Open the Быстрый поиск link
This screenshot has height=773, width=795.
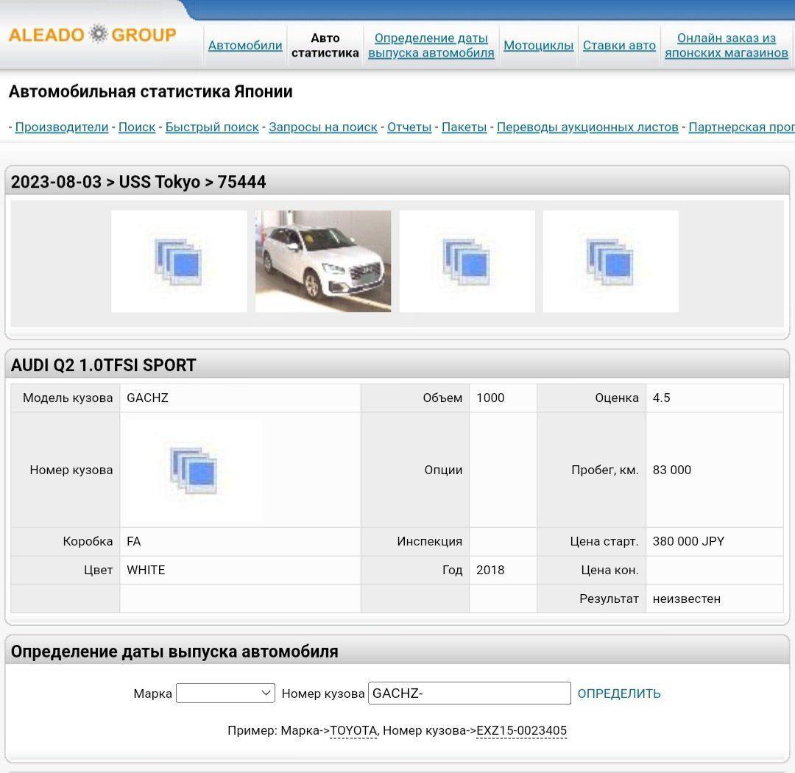tap(212, 127)
